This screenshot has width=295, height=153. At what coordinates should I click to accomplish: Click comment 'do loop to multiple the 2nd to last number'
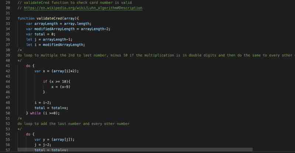click(x=156, y=55)
